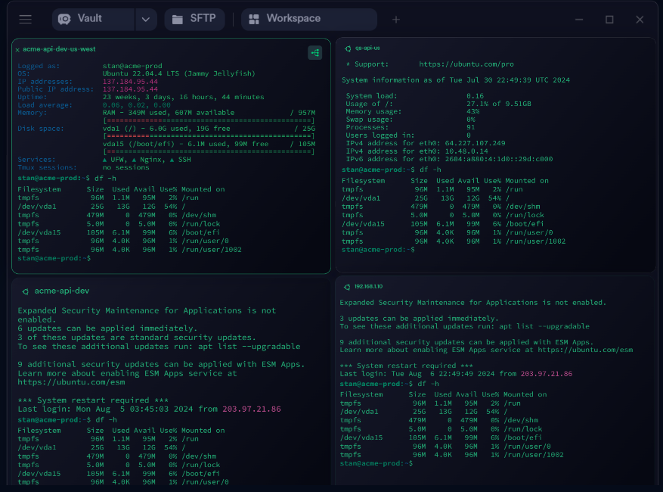Click the 'System load:' row in qa-api-us
This screenshot has width=663, height=492.
pyautogui.click(x=415, y=96)
